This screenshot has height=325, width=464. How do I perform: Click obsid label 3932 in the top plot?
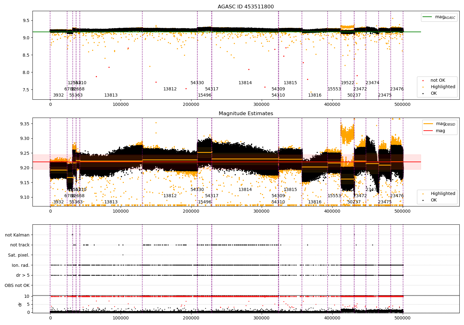58,95
